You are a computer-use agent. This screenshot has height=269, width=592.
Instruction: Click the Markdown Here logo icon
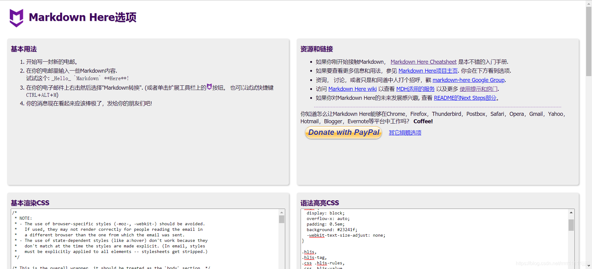[16, 18]
